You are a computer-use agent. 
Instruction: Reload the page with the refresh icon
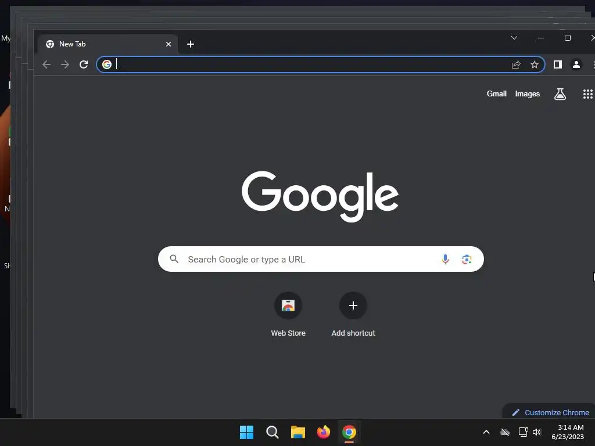(84, 64)
